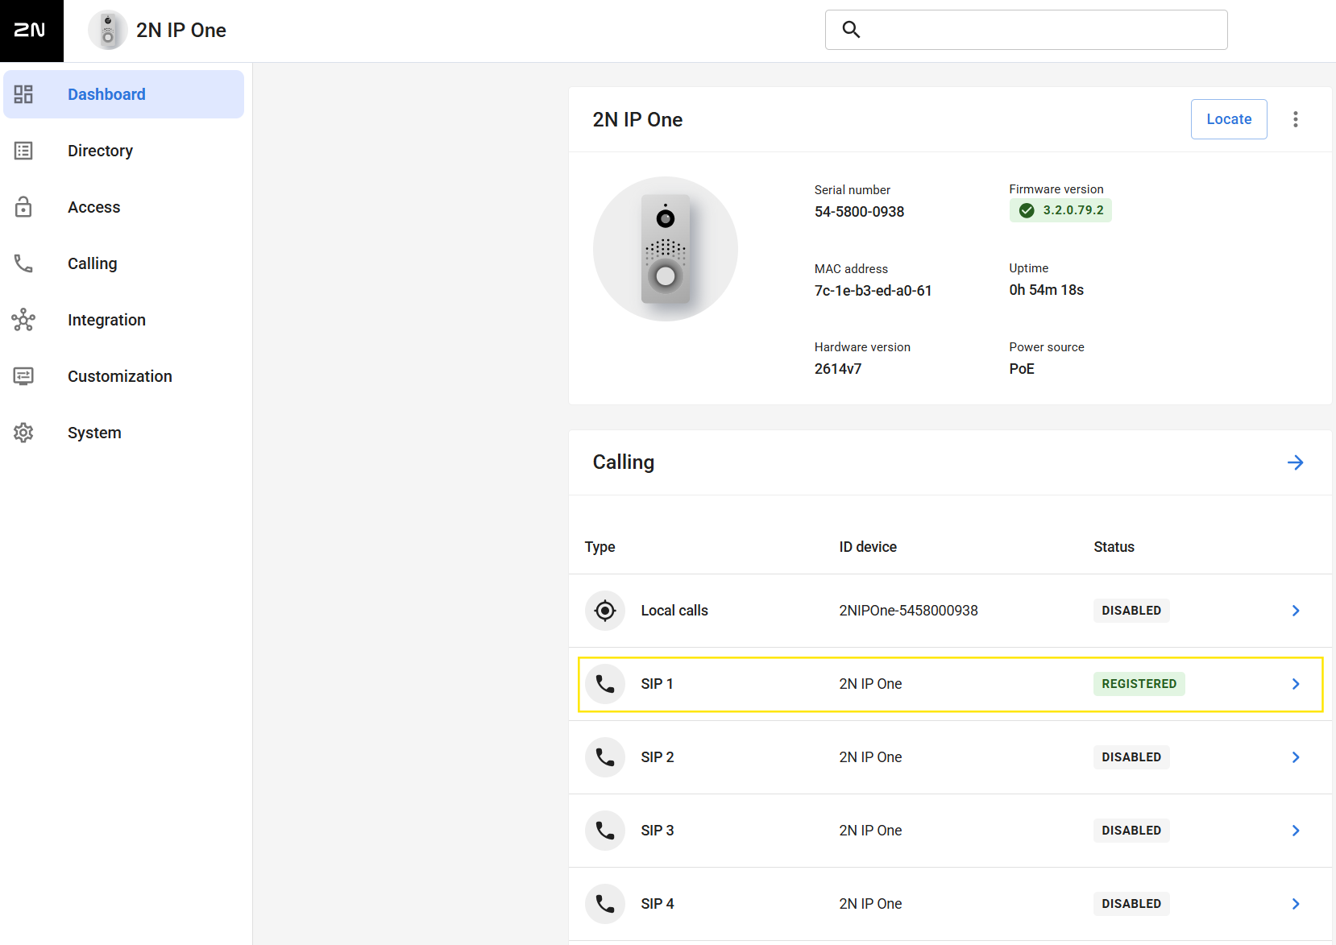Expand the Local calls row chevron
The width and height of the screenshot is (1336, 945).
click(1296, 611)
